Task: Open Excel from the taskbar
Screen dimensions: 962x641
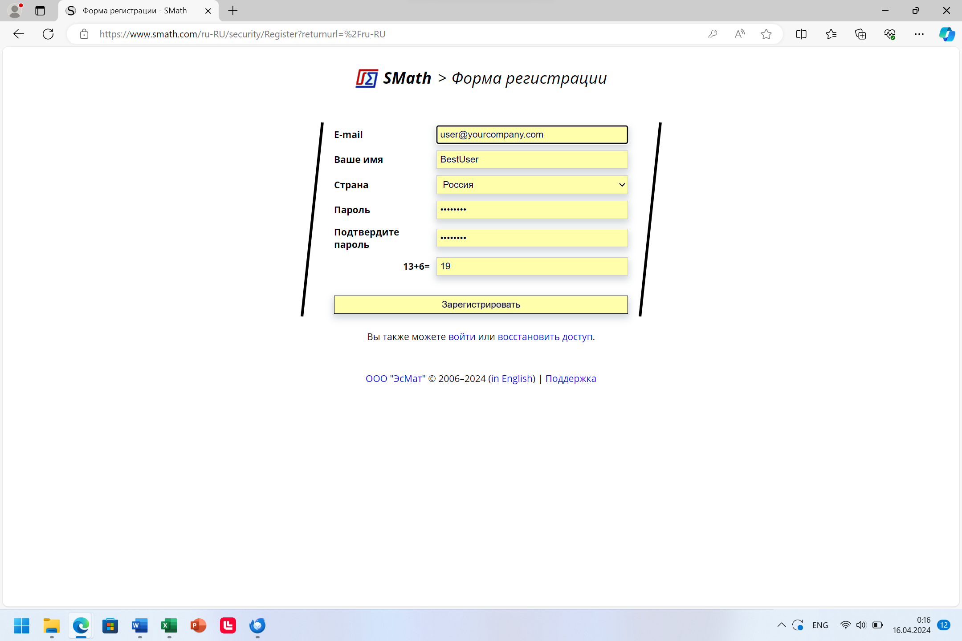Action: pyautogui.click(x=169, y=625)
